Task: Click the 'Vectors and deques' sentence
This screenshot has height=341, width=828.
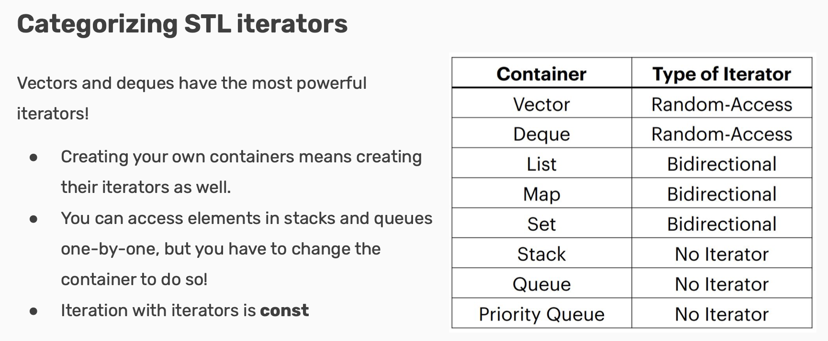Action: [191, 84]
